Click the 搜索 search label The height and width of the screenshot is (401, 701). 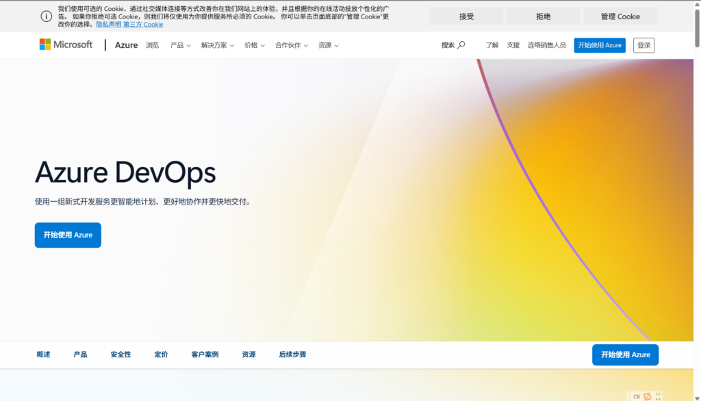tap(448, 45)
